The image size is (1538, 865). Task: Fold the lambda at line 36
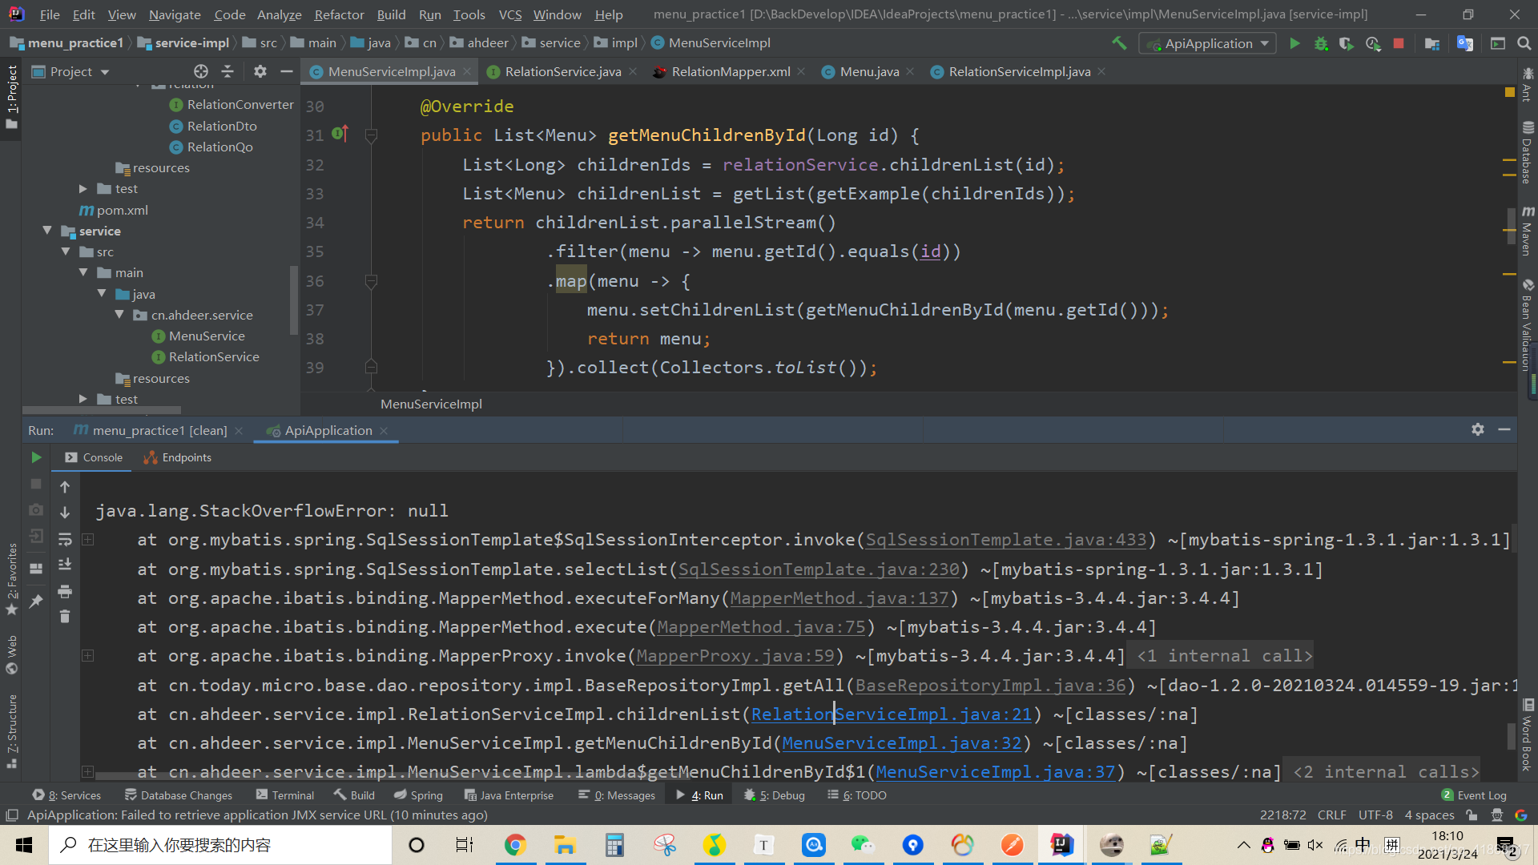point(371,281)
